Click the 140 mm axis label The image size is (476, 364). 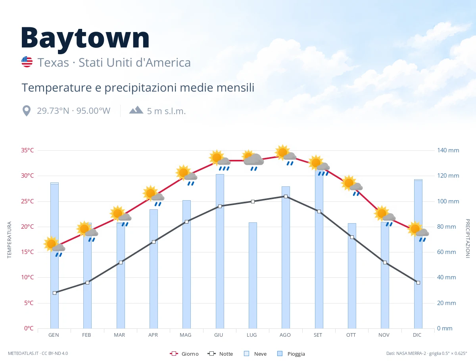448,150
